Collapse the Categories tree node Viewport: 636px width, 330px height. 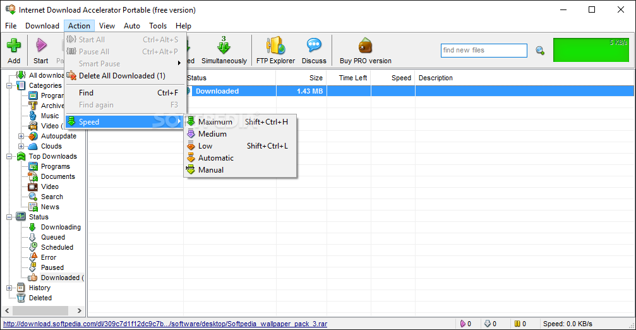(9, 85)
